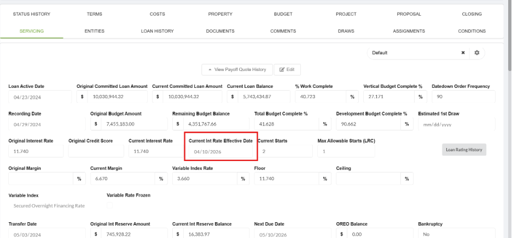Viewport: 512px width, 238px height.
Task: Select the Current Starts field
Action: point(285,151)
